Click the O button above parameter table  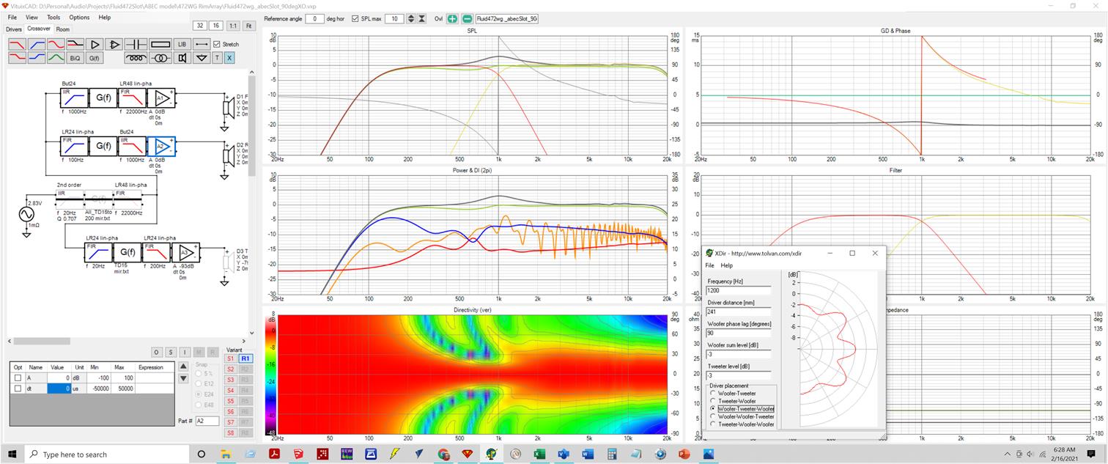pos(156,353)
